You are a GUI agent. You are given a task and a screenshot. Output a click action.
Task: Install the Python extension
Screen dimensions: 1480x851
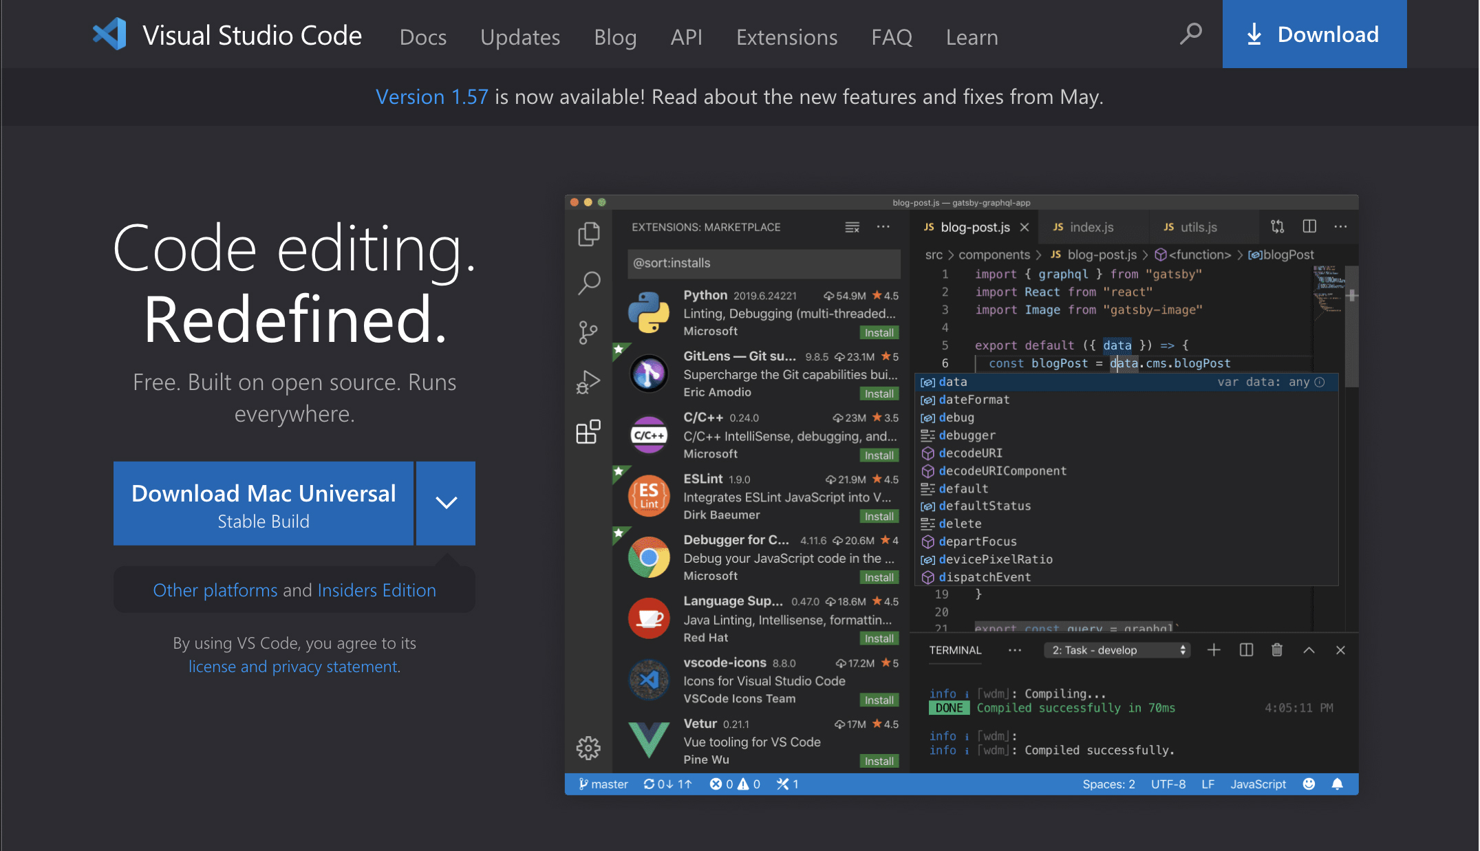click(x=879, y=333)
